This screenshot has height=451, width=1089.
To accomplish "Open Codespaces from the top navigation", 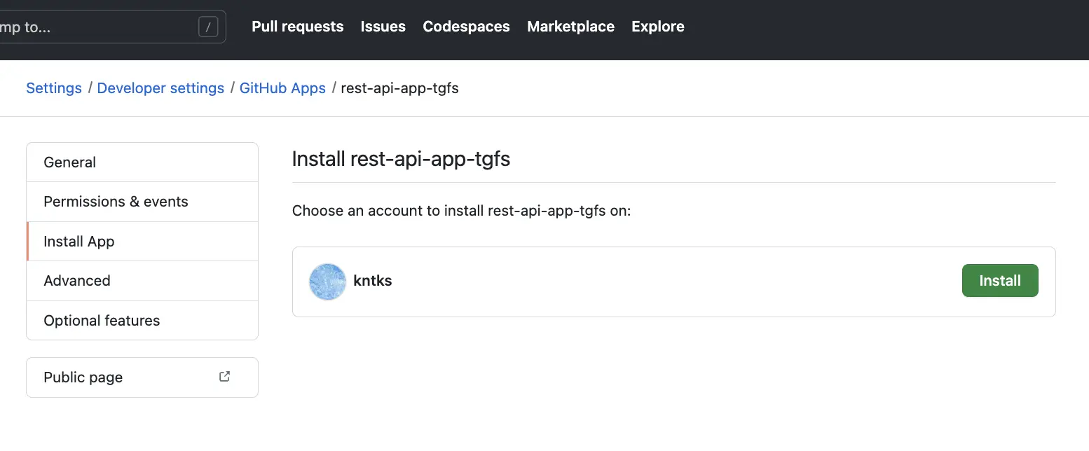I will point(465,27).
